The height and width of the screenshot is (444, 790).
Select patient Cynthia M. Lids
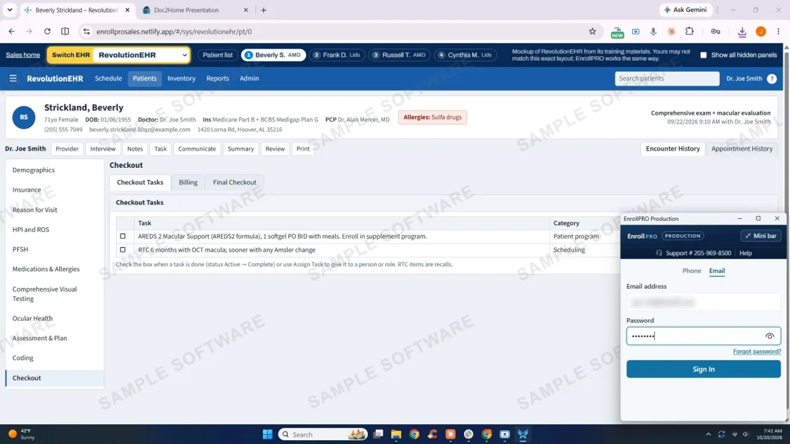(x=465, y=55)
